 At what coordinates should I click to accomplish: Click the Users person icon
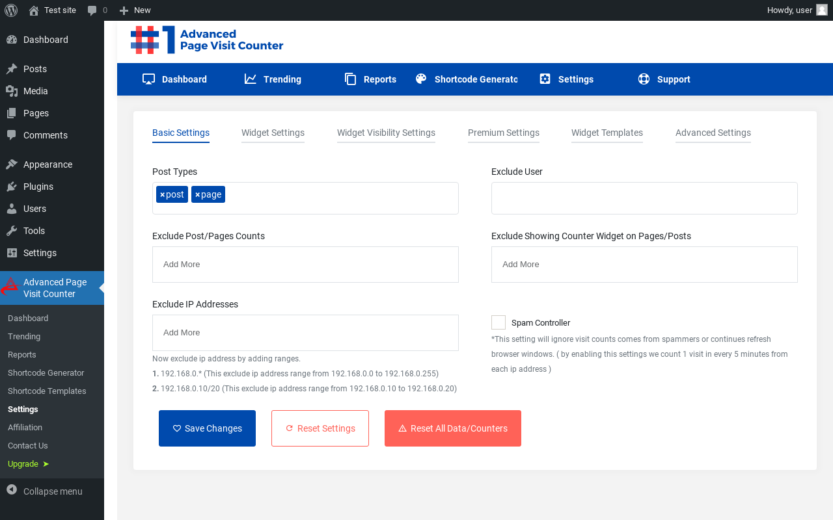tap(12, 209)
